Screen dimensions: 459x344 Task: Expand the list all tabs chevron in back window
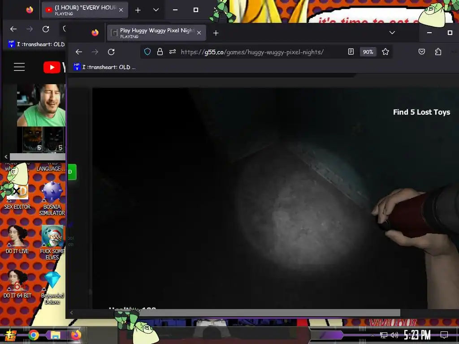(x=156, y=10)
